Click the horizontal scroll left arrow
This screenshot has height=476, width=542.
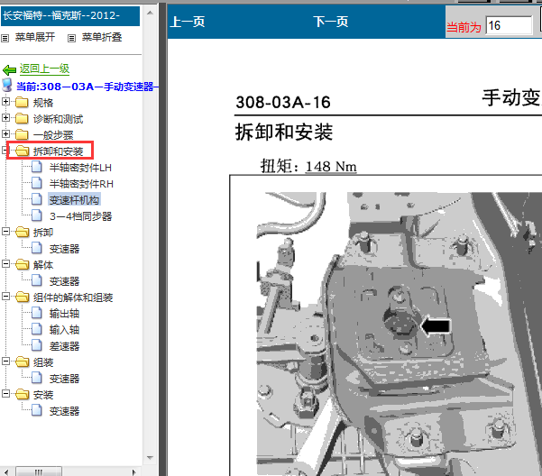tap(6, 471)
